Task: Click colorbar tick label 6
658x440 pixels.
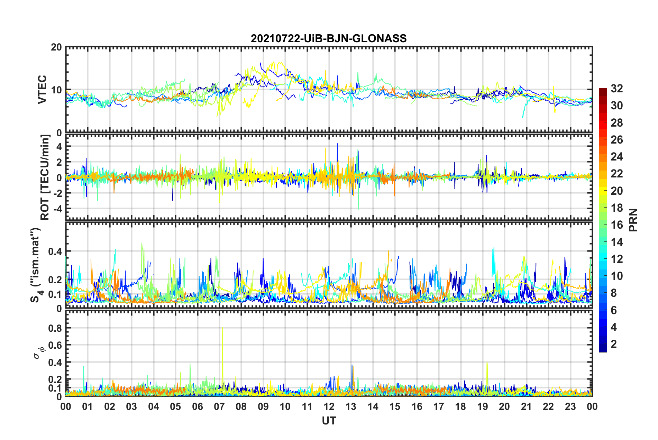Action: click(x=614, y=310)
